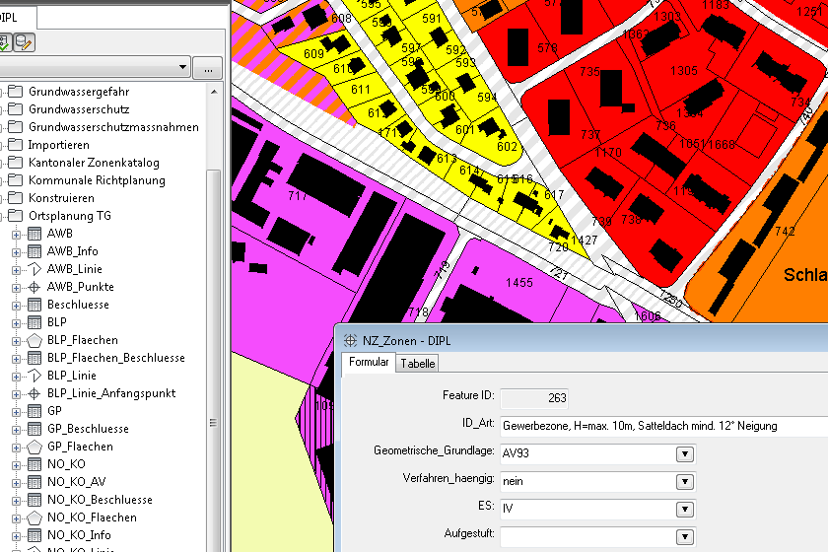Select Kantonaler Zonenkatalog in the tree

94,163
